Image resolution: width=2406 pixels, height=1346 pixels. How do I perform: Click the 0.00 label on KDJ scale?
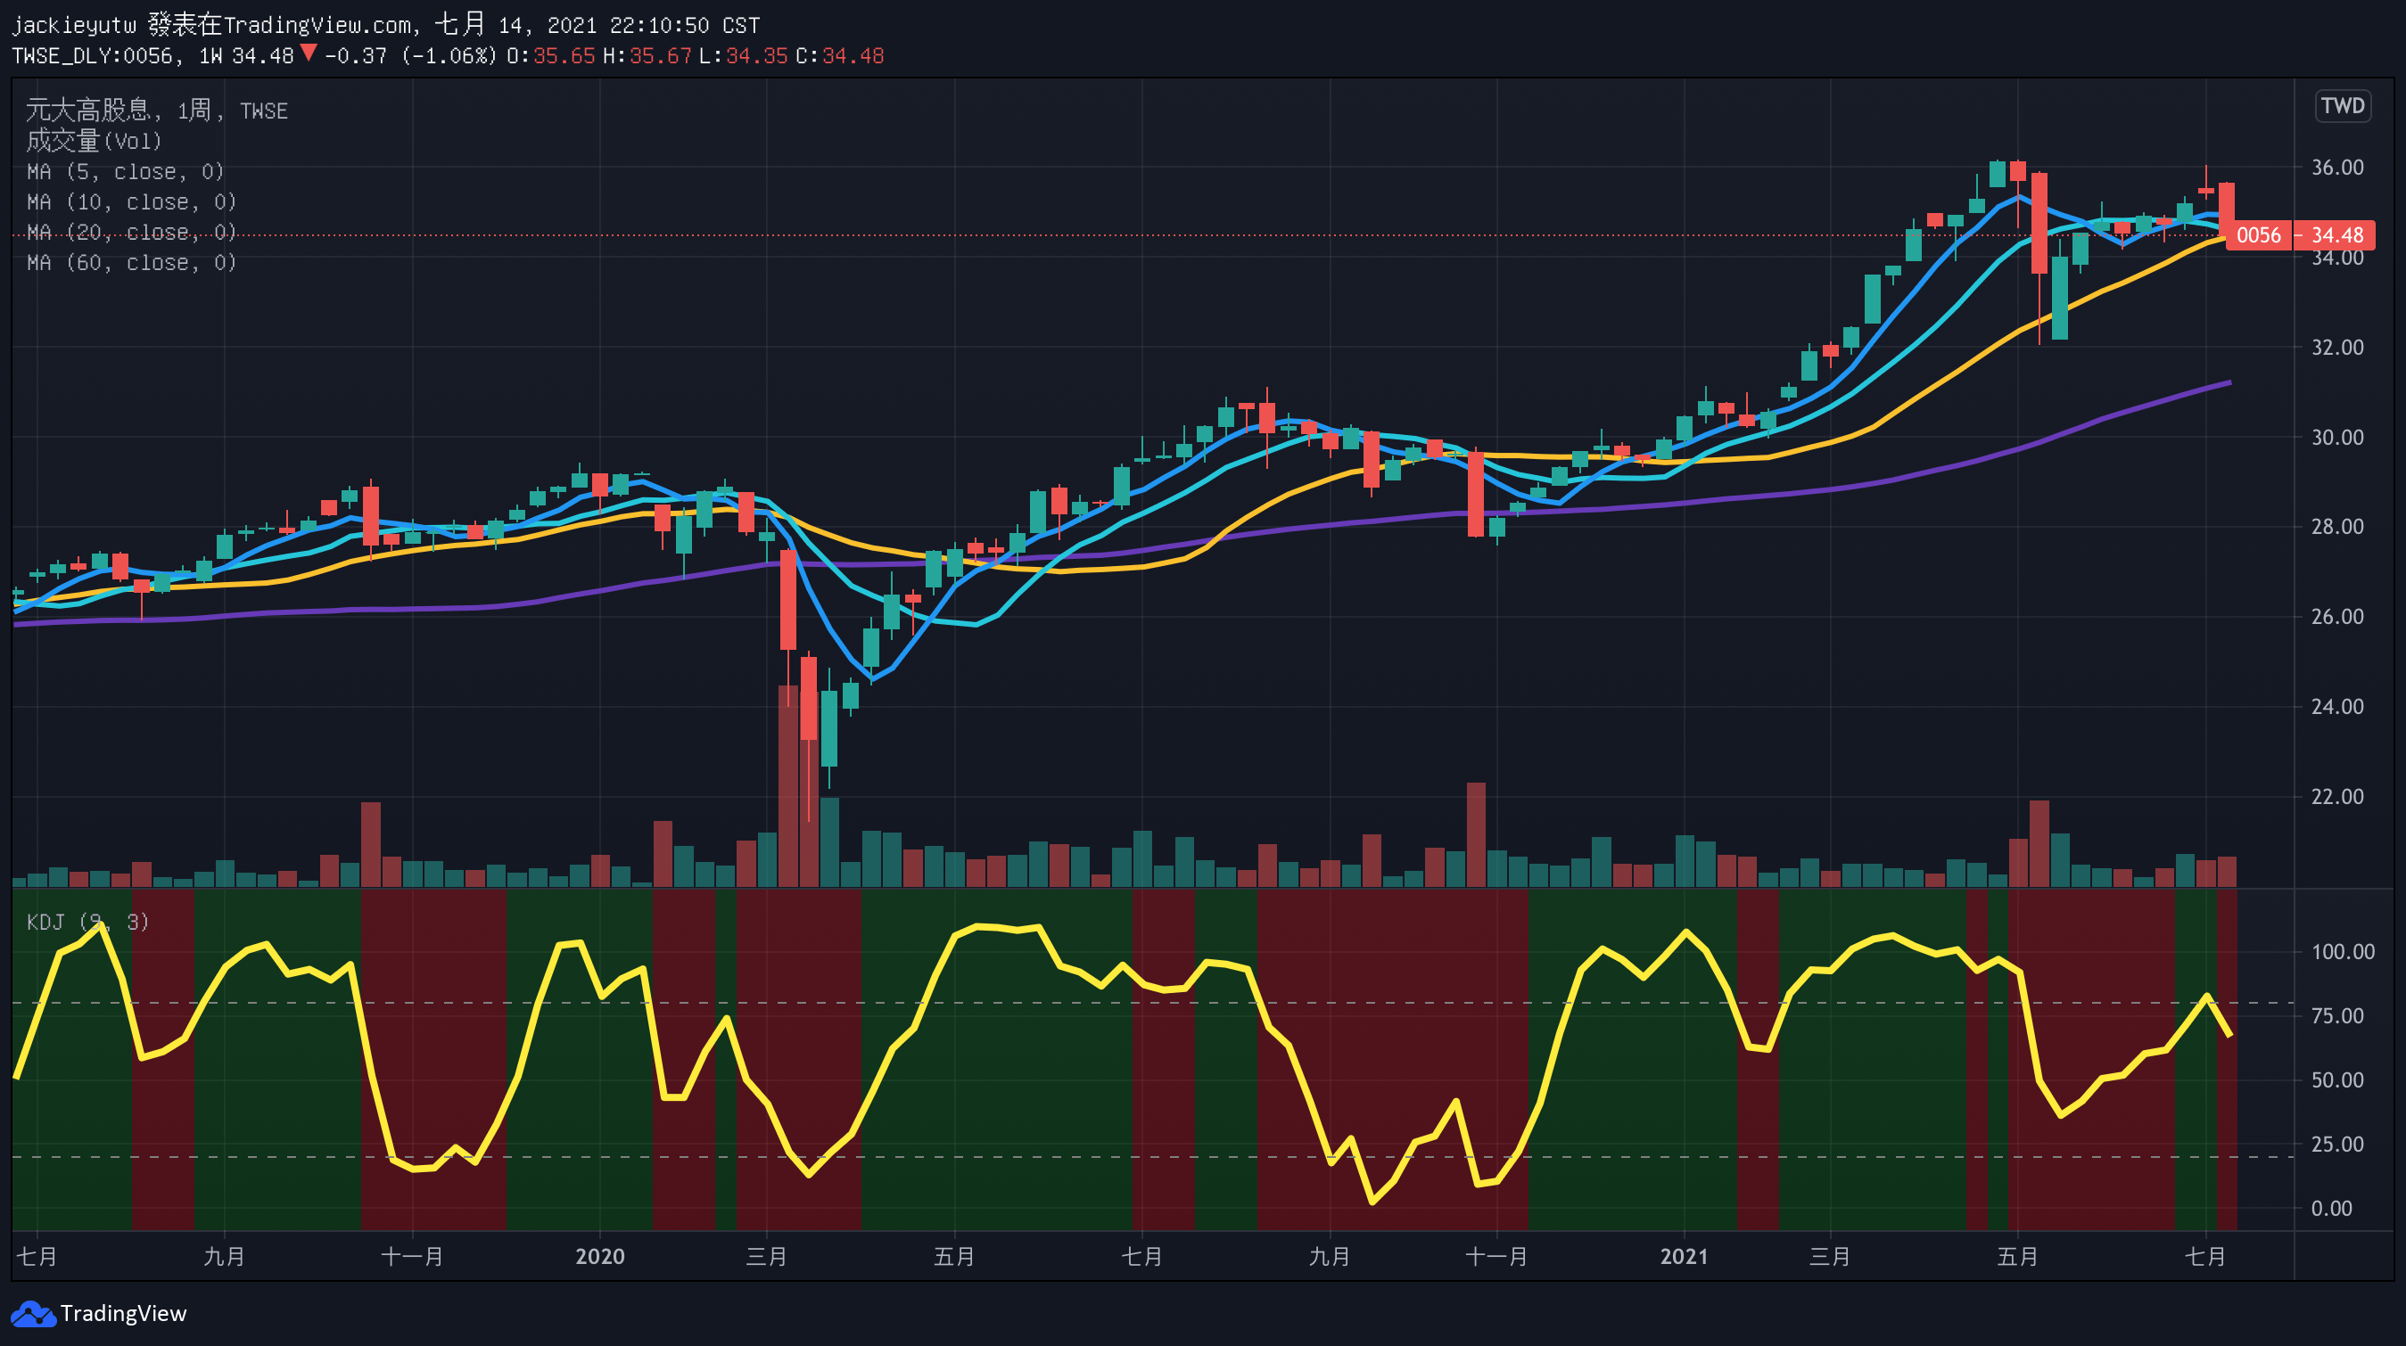2331,1208
